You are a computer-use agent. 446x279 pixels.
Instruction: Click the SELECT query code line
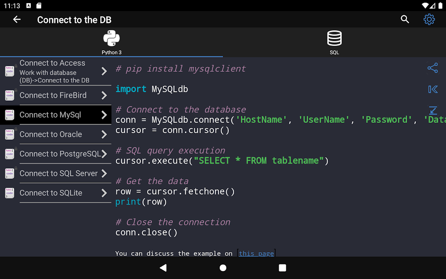point(222,161)
